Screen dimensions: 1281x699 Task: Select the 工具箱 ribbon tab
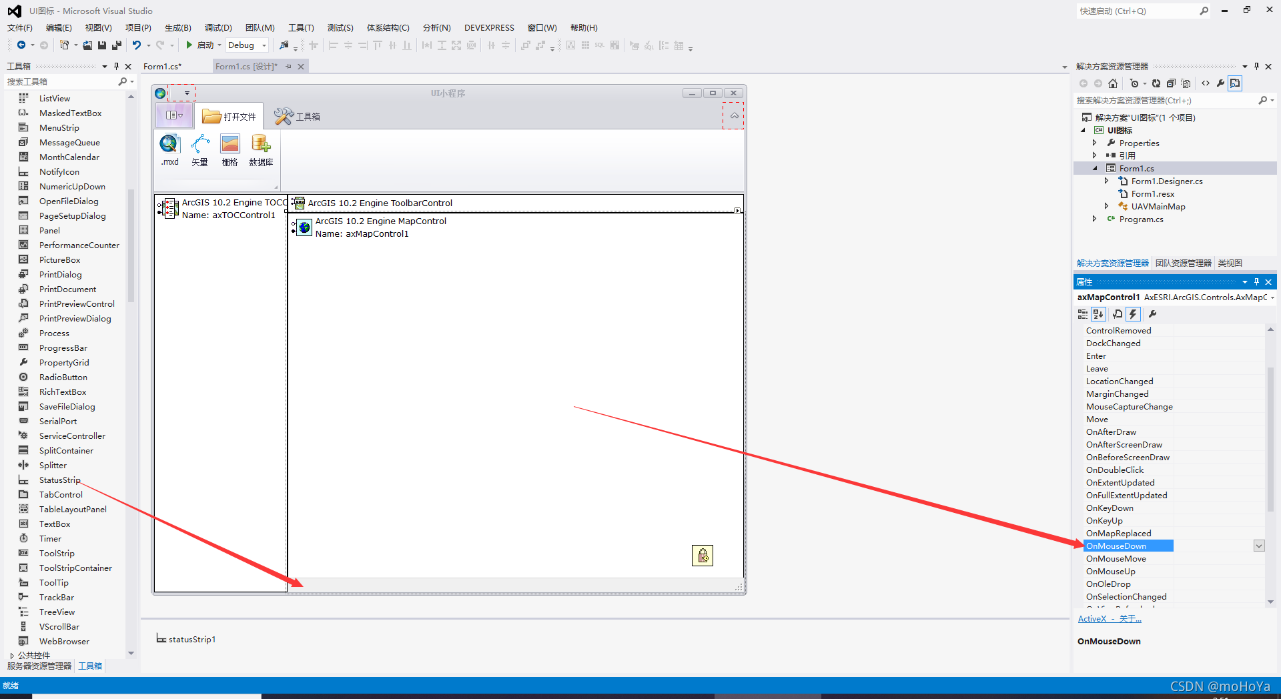point(298,116)
